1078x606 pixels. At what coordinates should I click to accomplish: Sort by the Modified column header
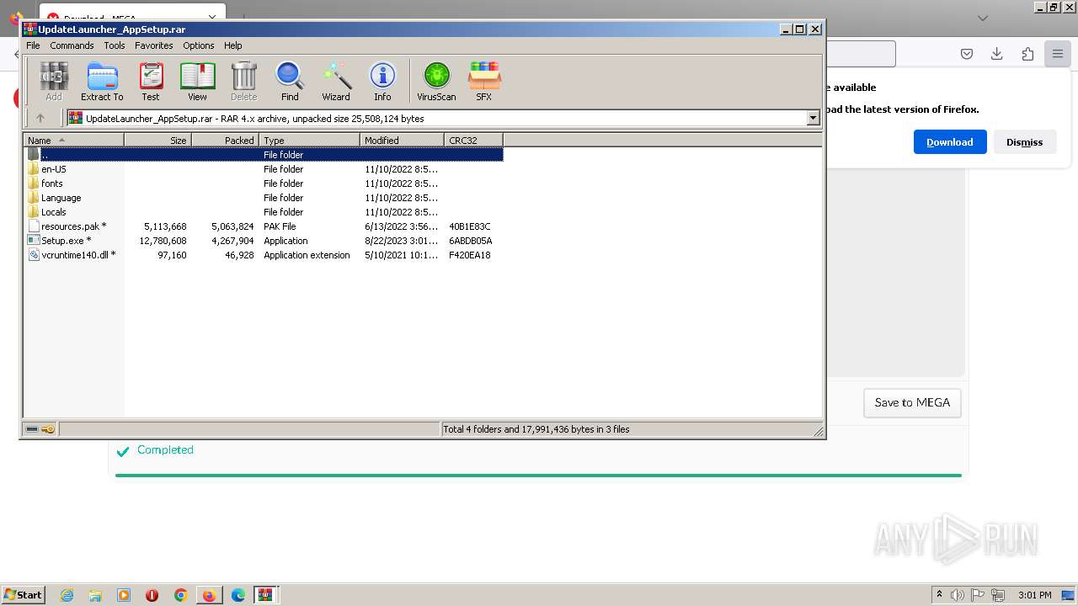pyautogui.click(x=402, y=141)
